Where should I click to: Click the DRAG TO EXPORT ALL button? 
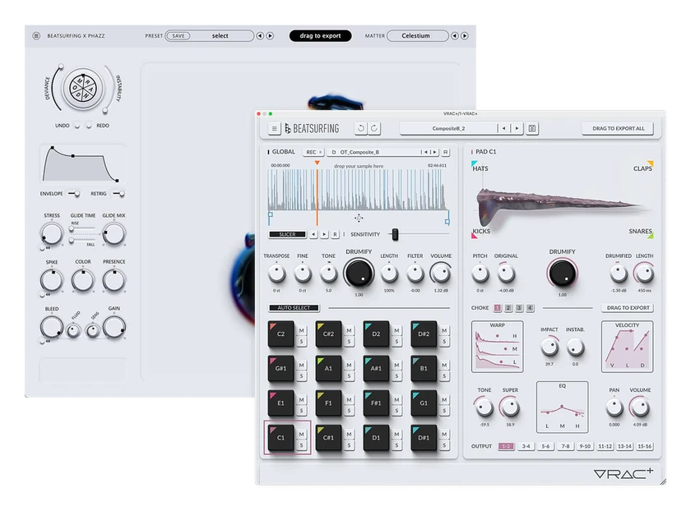coord(619,128)
